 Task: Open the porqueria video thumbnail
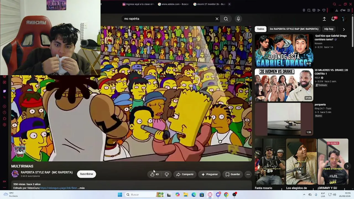tap(284, 119)
